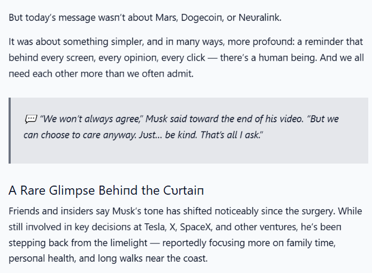Click the gray blockquote's left vertical bar

point(10,130)
